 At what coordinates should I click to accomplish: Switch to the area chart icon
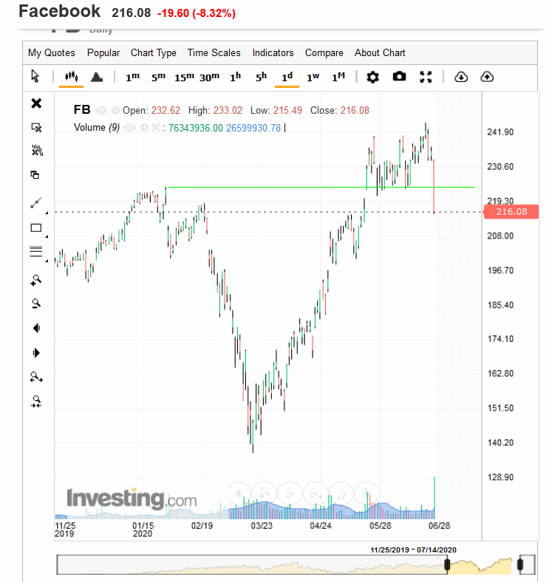click(97, 78)
